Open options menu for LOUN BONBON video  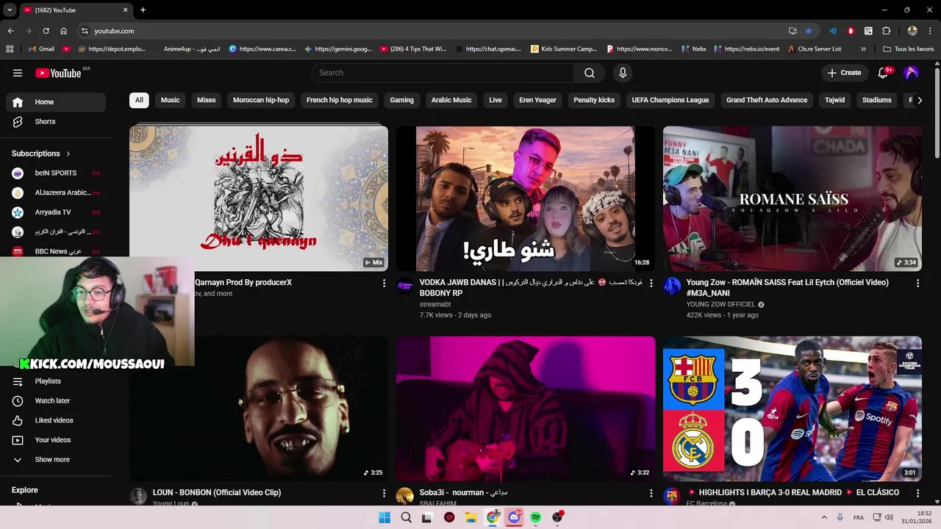click(x=384, y=493)
